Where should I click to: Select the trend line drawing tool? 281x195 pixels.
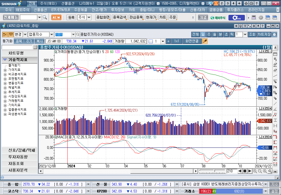[x=275, y=76]
